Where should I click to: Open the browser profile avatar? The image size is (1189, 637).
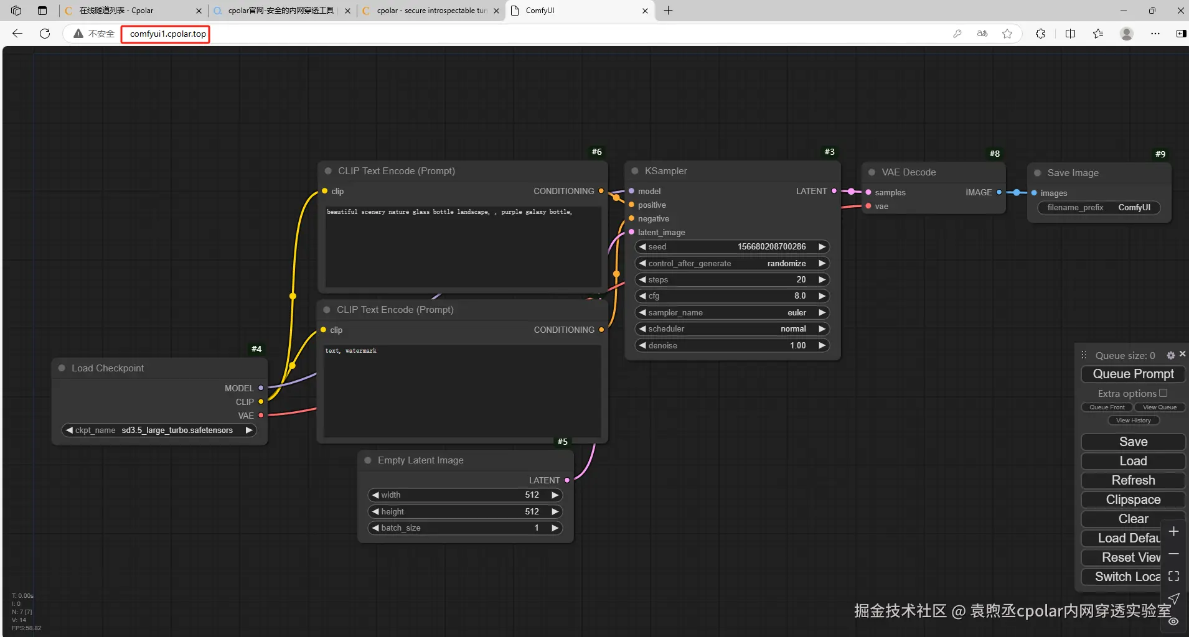tap(1126, 34)
